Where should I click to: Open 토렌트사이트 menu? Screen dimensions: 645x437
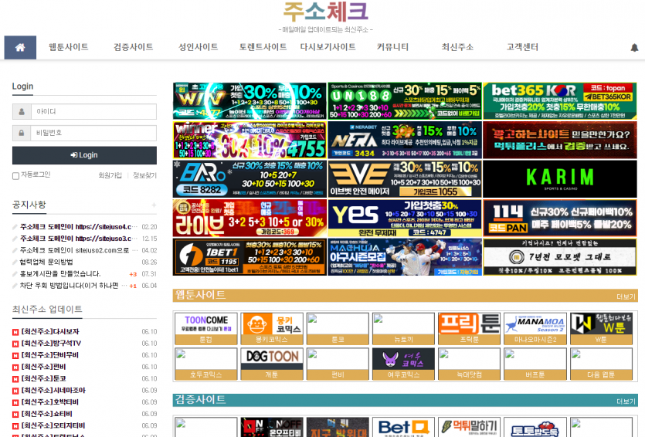point(263,47)
